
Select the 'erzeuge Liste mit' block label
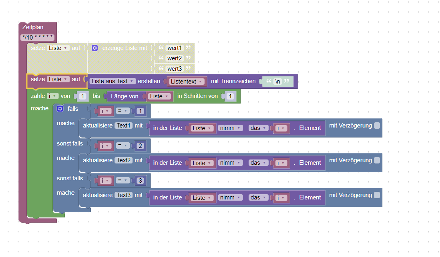(x=125, y=48)
